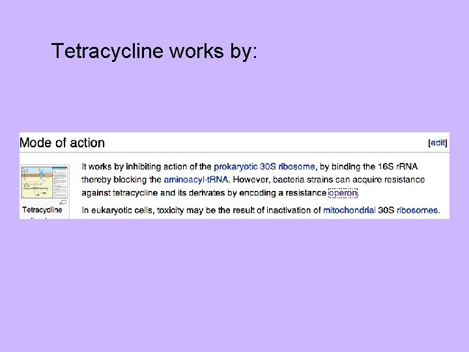The width and height of the screenshot is (469, 352).
Task: Follow the ribosomes link in last sentence
Action: pyautogui.click(x=417, y=210)
